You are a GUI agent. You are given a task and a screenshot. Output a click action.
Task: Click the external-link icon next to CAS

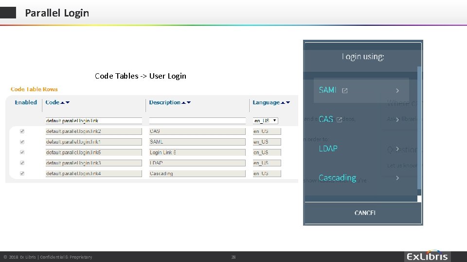(x=339, y=120)
